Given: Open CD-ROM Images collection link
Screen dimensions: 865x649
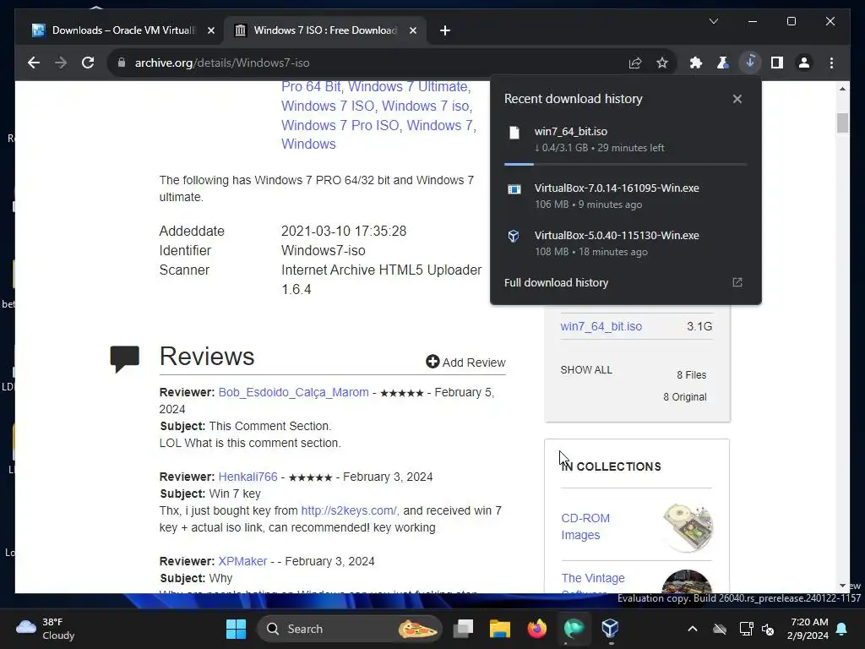Looking at the screenshot, I should tap(585, 526).
